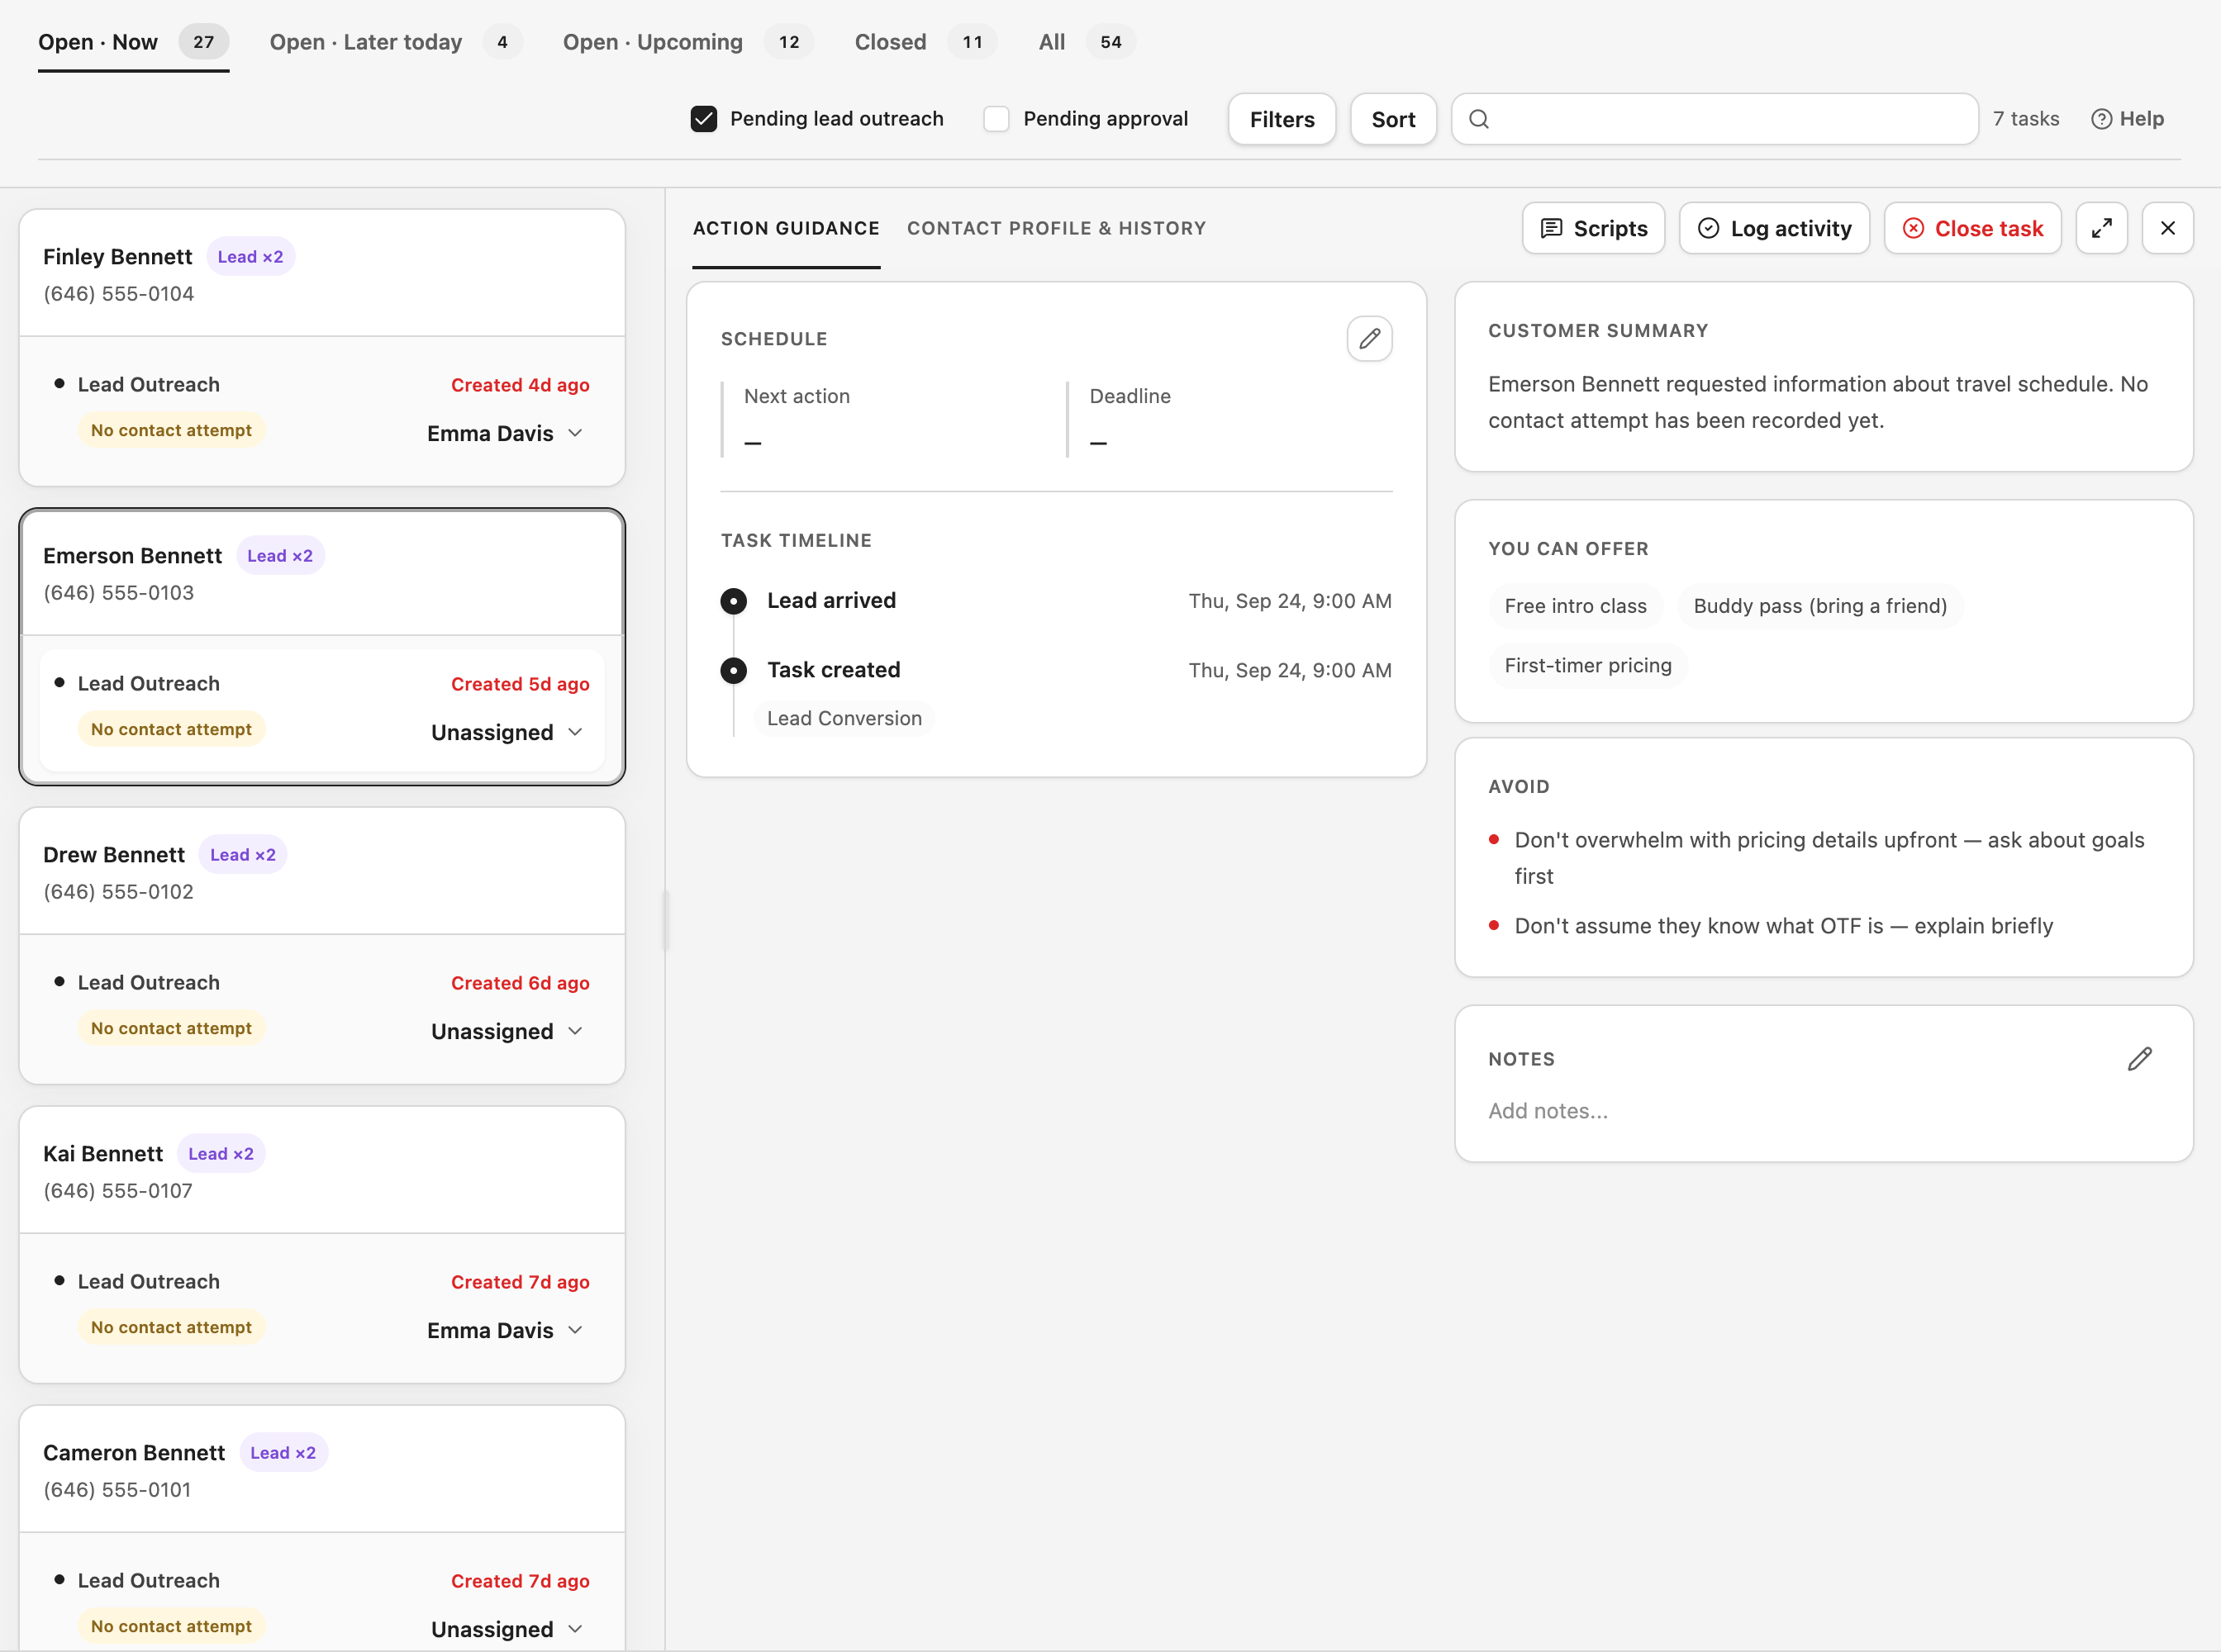2221x1652 pixels.
Task: Open assignee dropdown on Finley Bennett card
Action: [505, 433]
